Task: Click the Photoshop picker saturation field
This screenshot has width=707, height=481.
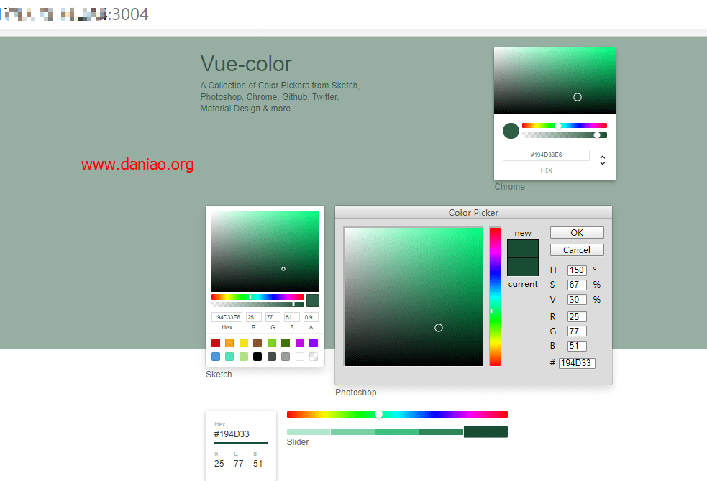Action: coord(414,297)
